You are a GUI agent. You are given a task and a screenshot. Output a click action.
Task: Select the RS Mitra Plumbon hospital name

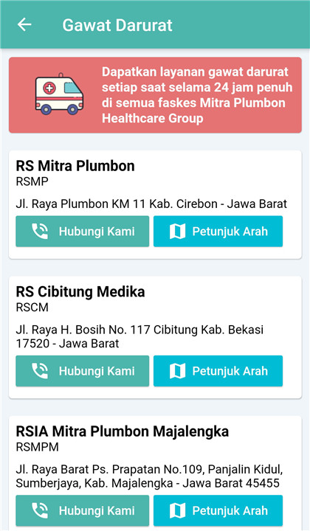coord(75,166)
